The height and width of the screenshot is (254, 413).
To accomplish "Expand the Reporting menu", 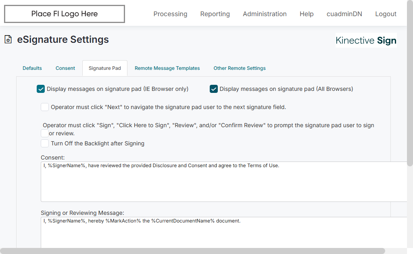I will (215, 14).
